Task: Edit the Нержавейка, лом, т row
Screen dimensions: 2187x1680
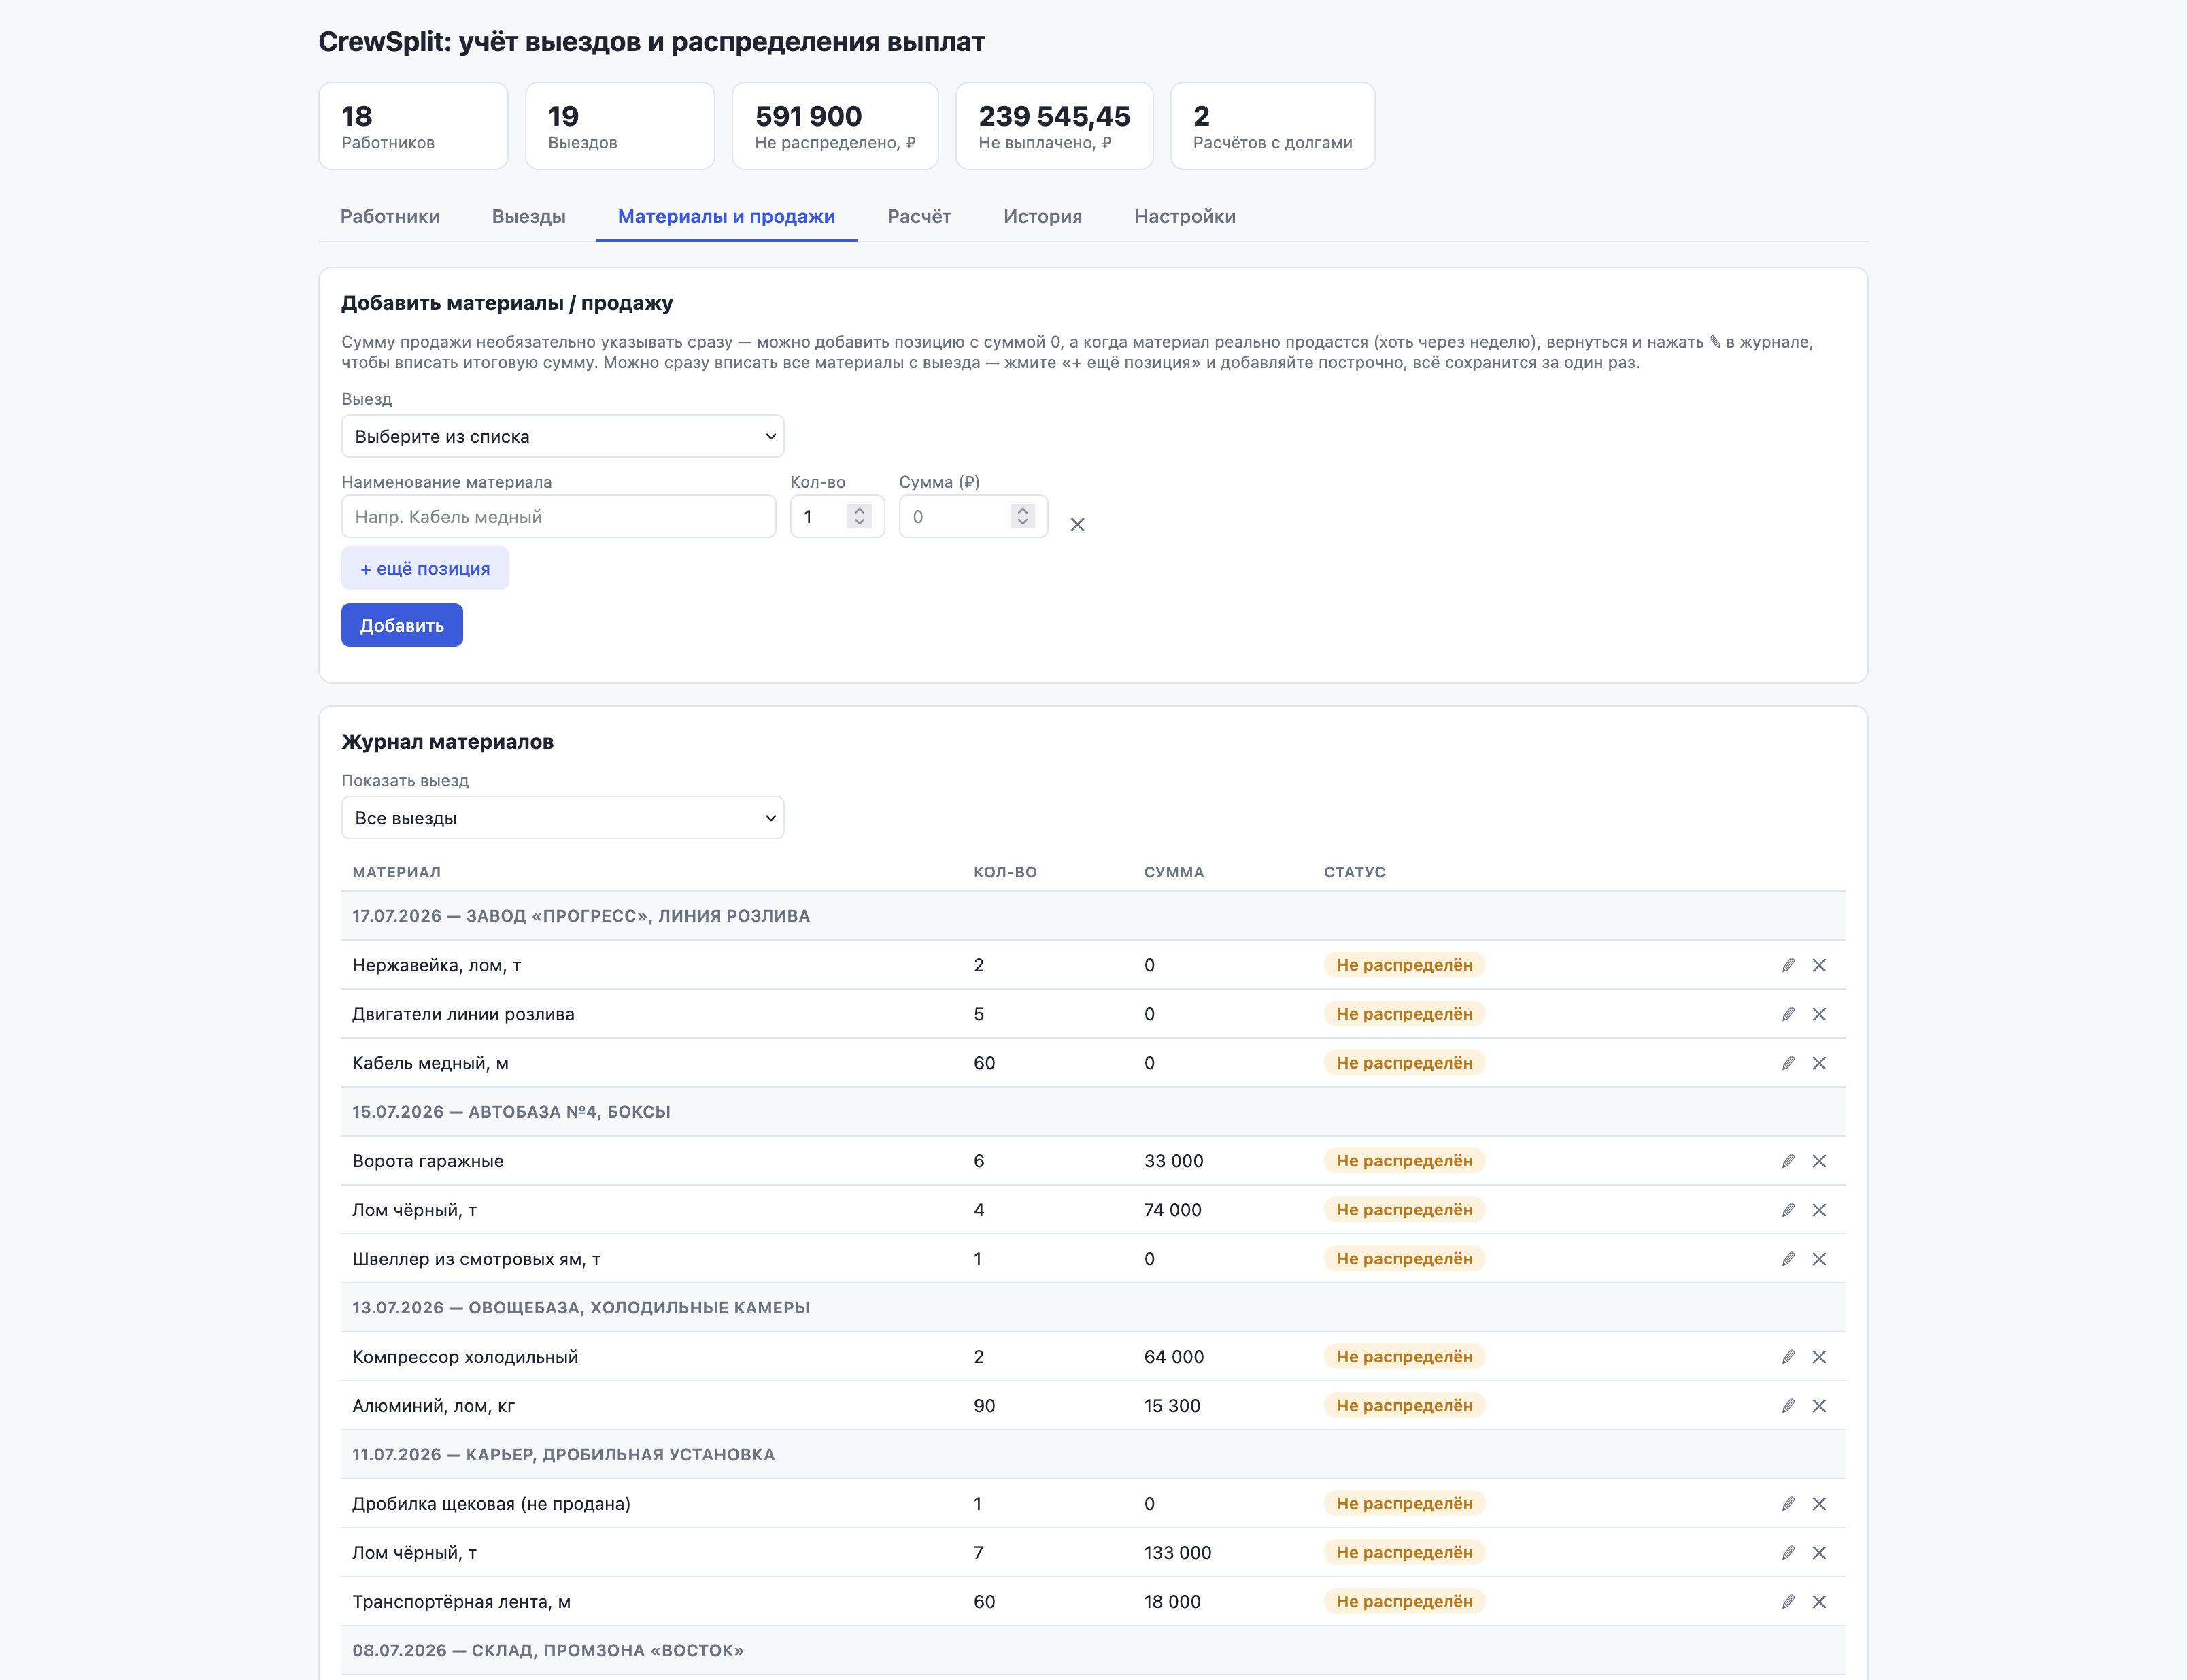Action: 1788,965
